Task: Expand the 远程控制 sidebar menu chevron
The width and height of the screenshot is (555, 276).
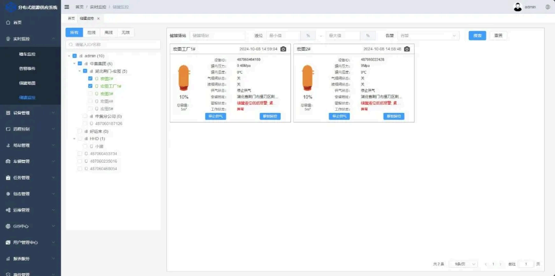Action: coord(53,129)
